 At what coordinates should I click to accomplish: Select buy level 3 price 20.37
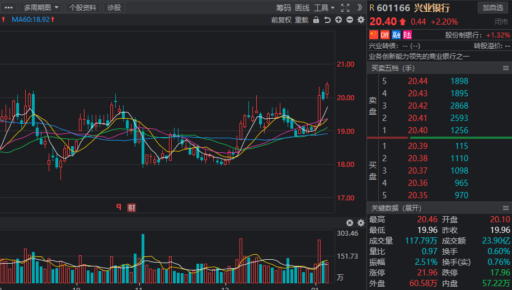point(417,170)
